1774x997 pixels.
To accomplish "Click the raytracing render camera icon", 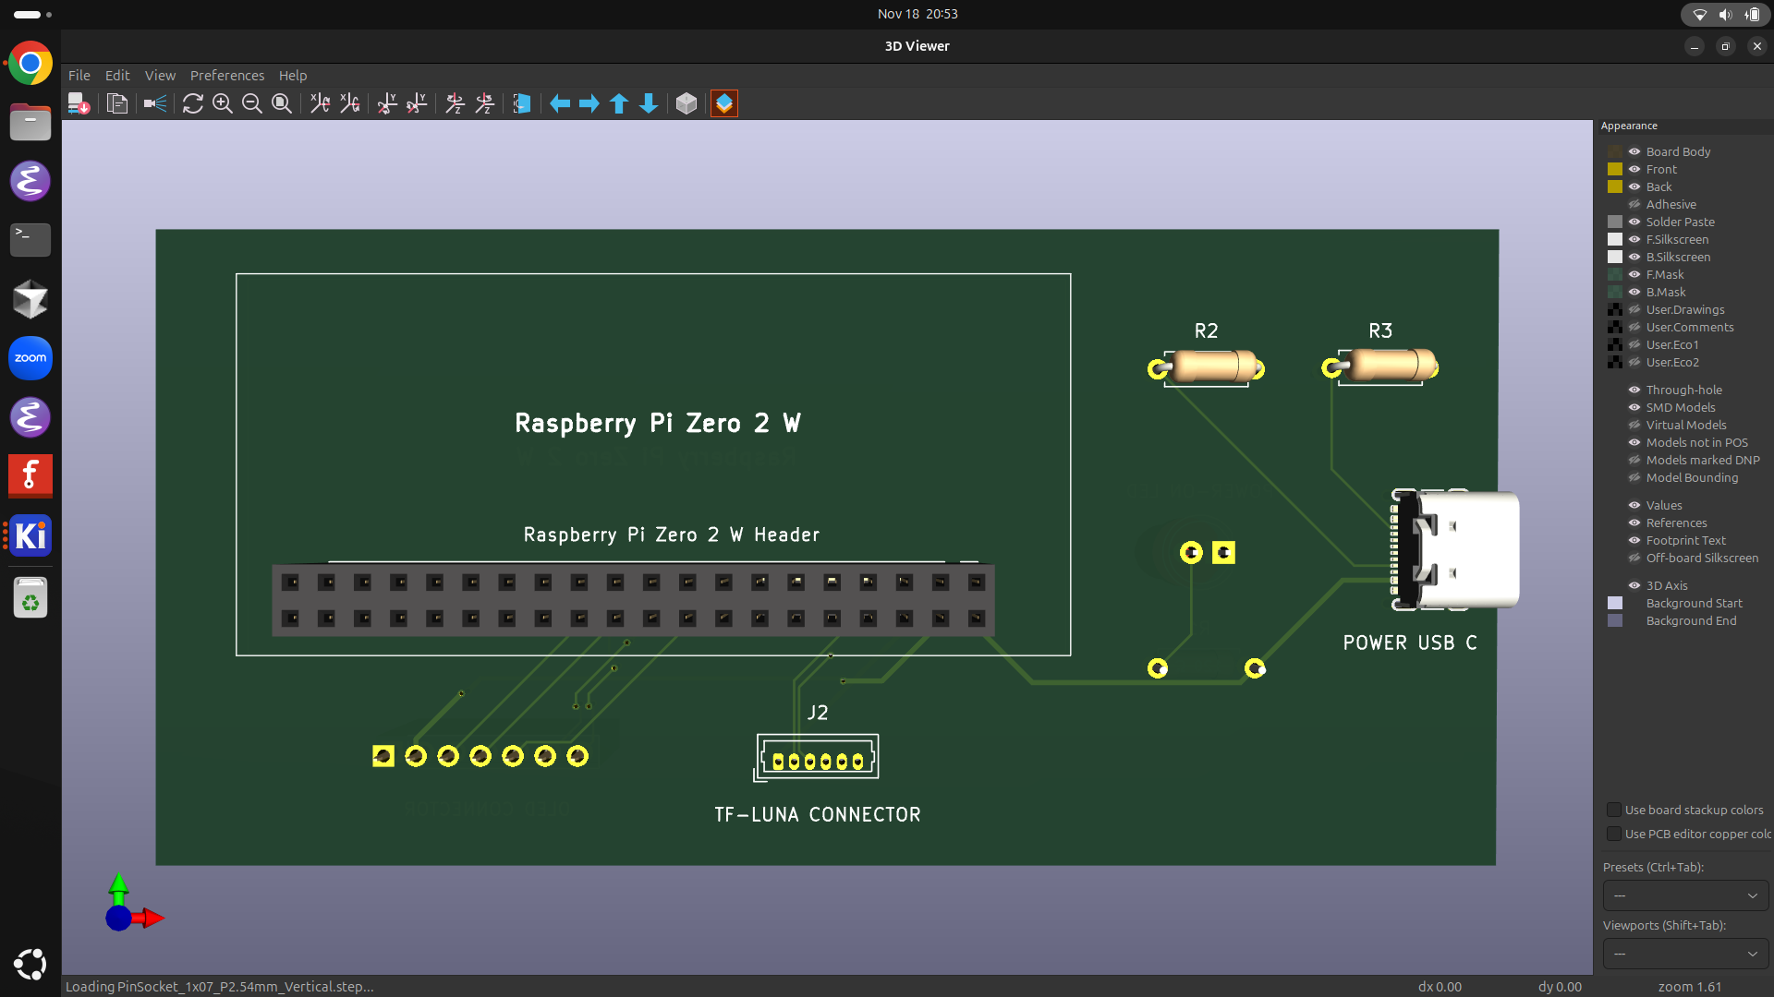I will click(x=155, y=103).
